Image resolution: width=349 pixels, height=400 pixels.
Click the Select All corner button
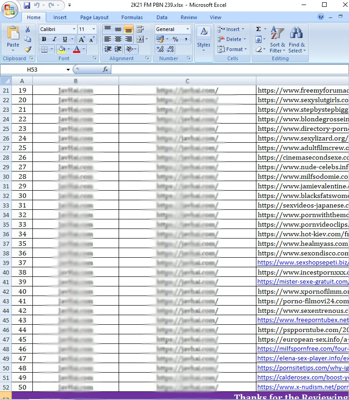[x=5, y=81]
